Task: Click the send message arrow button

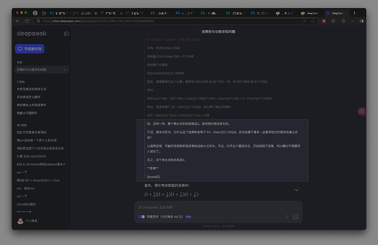Action: coord(296,216)
